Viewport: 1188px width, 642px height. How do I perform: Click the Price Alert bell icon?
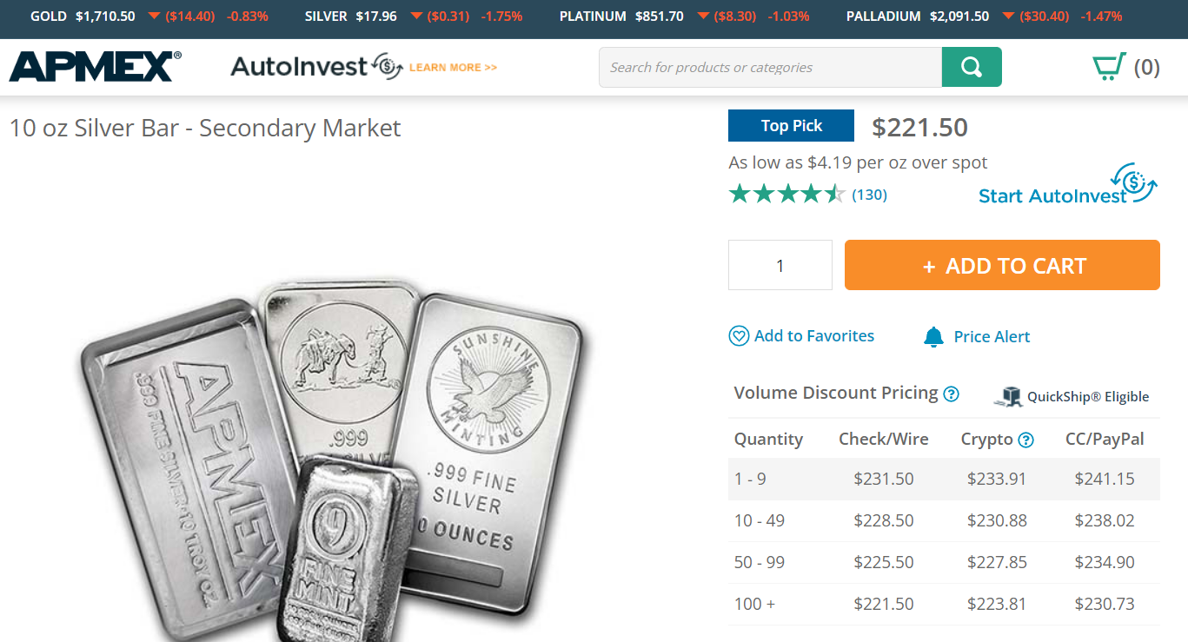click(933, 337)
